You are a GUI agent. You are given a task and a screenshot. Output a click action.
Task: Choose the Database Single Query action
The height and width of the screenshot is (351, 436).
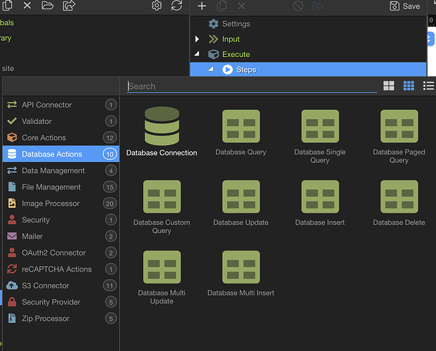320,126
